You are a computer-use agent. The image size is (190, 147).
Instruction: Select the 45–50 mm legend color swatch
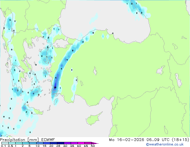[x=88, y=143]
